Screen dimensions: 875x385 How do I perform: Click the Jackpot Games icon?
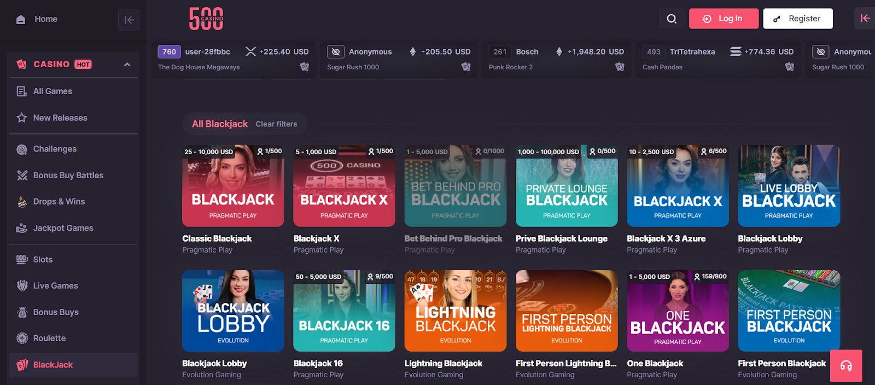pyautogui.click(x=22, y=228)
